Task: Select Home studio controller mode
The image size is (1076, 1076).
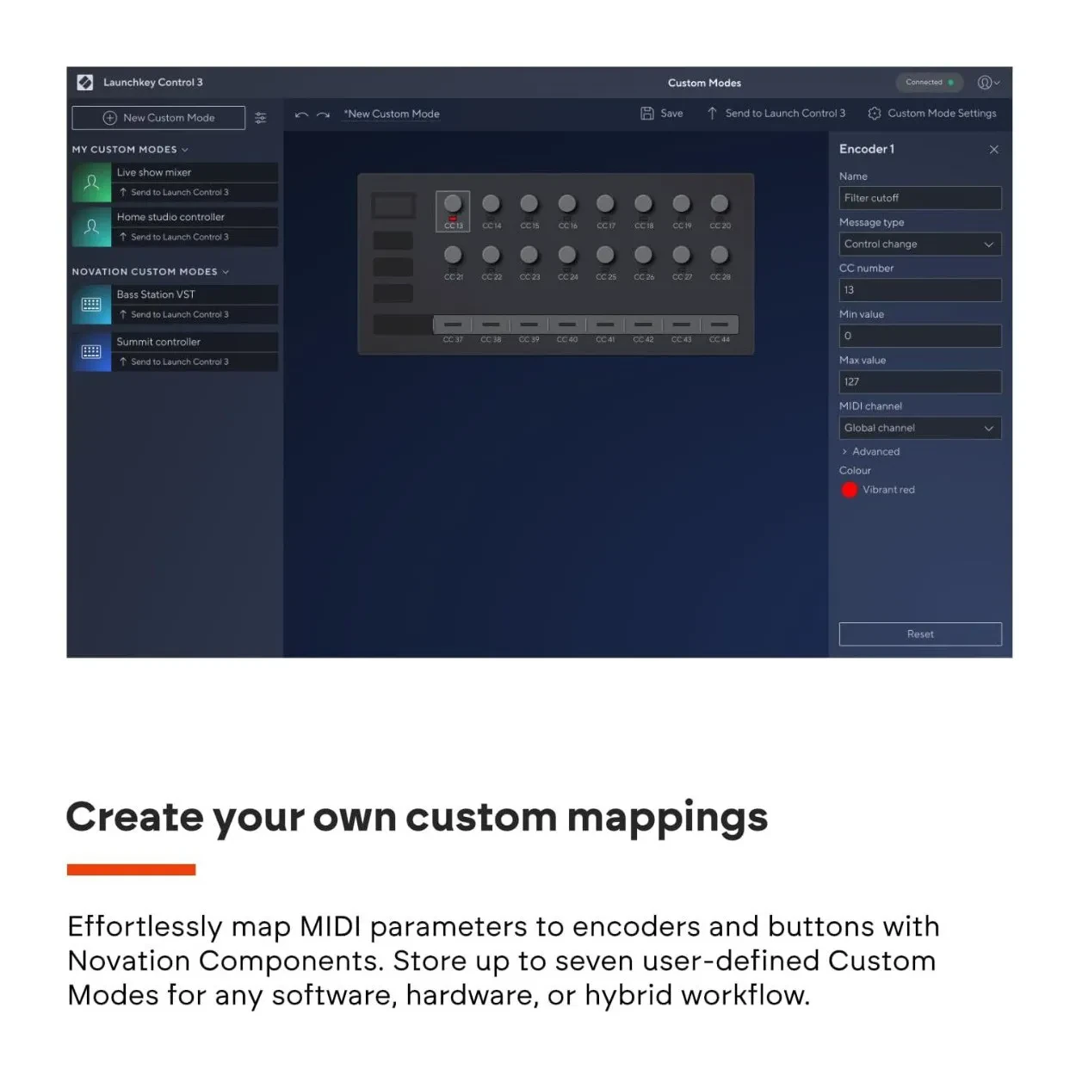Action: 170,217
